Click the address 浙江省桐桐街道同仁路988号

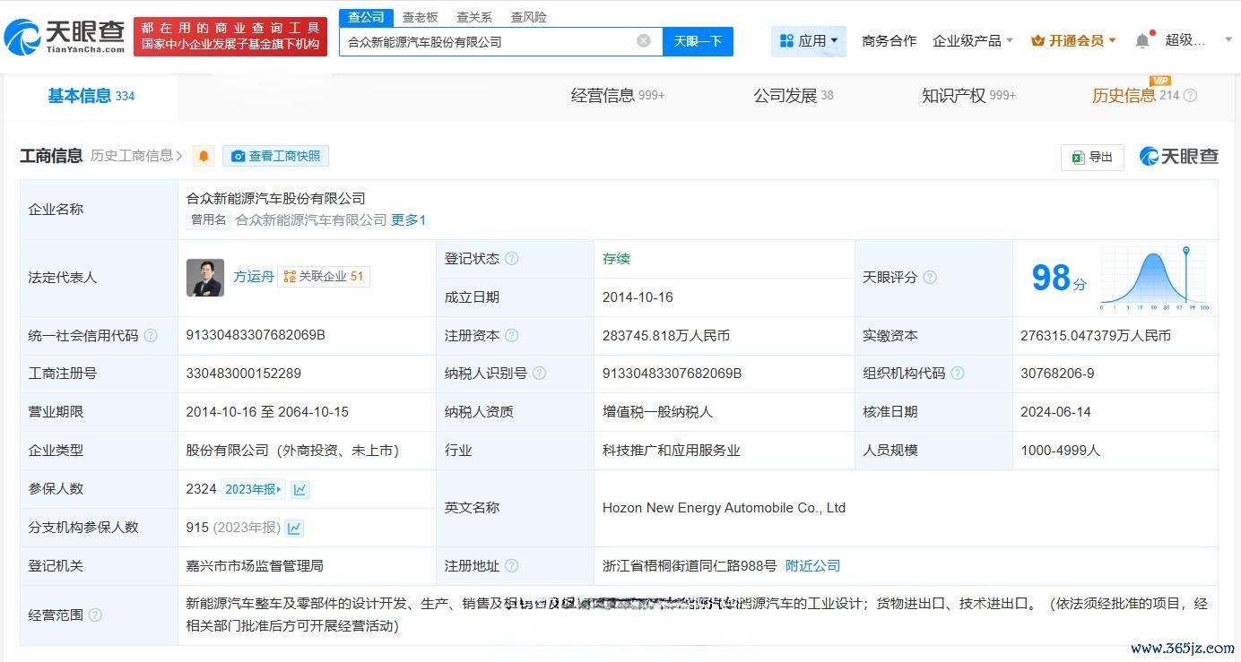pyautogui.click(x=690, y=566)
